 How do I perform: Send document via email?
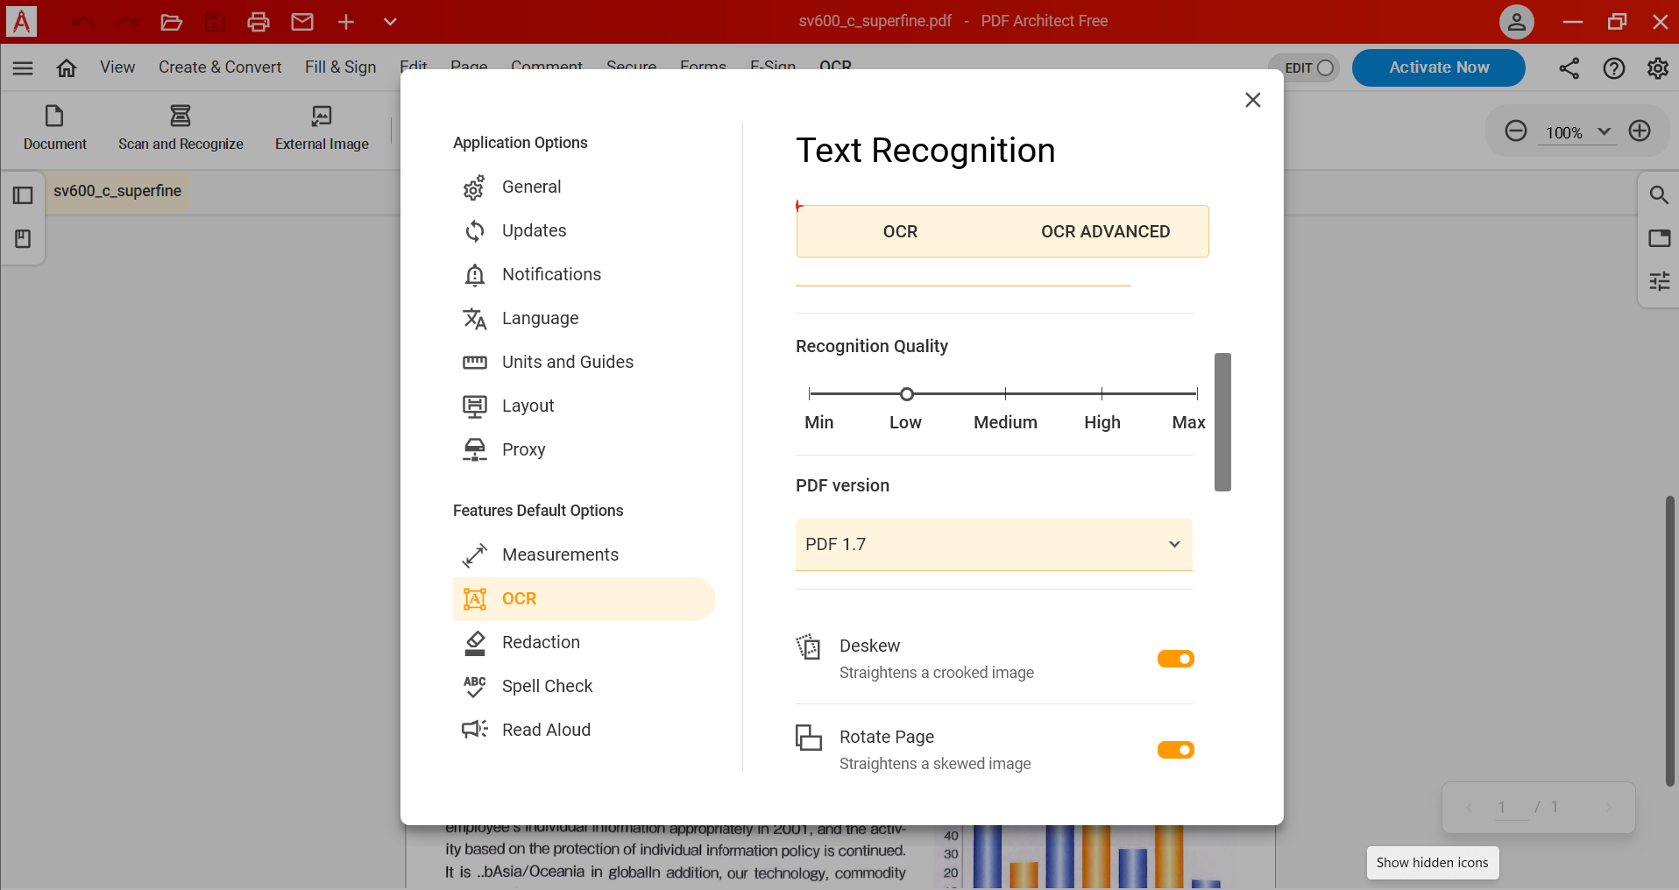pyautogui.click(x=301, y=22)
